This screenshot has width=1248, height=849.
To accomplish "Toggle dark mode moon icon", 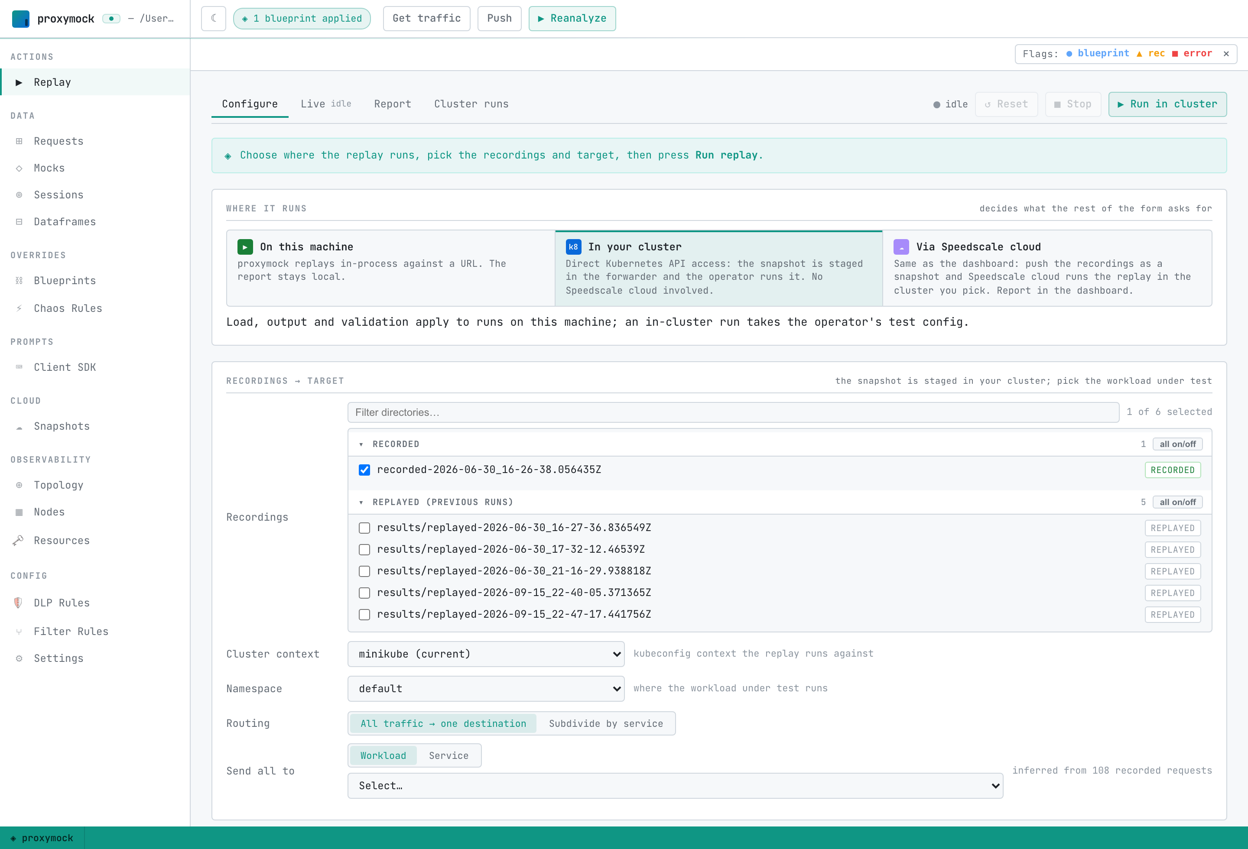I will tap(214, 19).
